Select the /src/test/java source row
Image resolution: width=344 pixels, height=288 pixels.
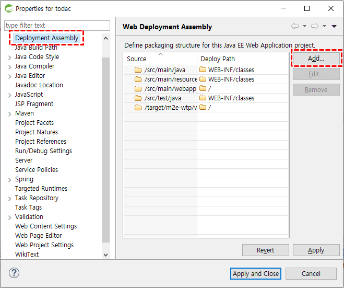160,98
